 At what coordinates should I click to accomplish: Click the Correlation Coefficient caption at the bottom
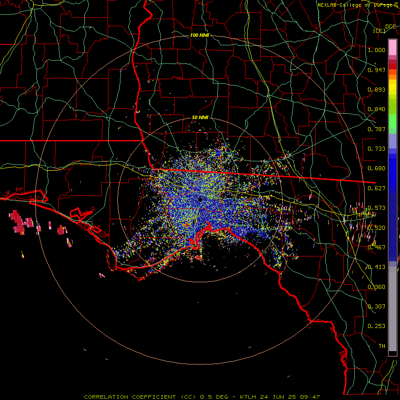pos(202,397)
